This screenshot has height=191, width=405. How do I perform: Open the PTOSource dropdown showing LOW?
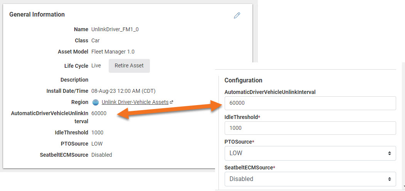click(x=310, y=153)
